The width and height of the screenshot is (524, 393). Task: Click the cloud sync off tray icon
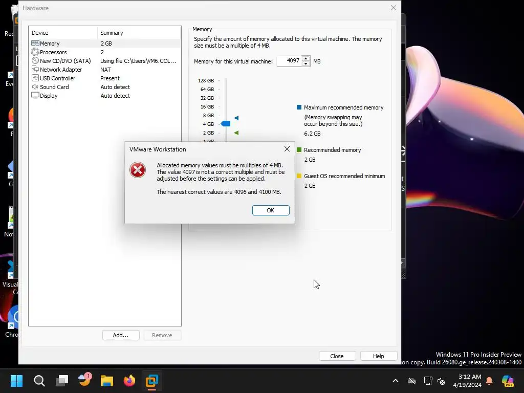412,381
